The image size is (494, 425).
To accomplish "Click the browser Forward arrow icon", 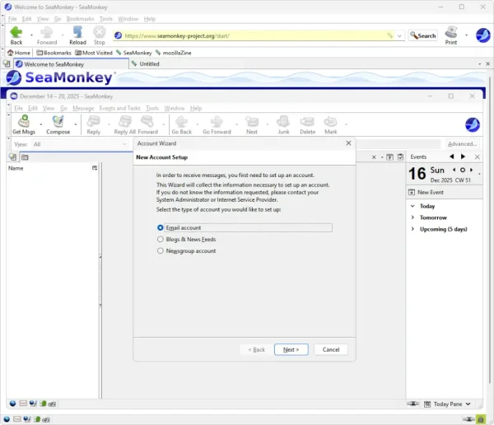I will (x=47, y=32).
